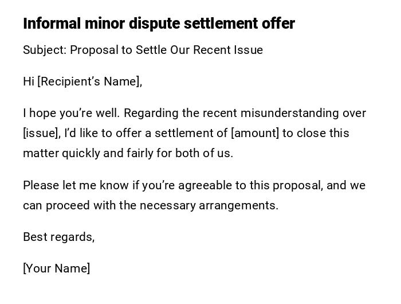The image size is (401, 304).
Task: Click 'I hope you're well.' sentence
Action: (72, 113)
